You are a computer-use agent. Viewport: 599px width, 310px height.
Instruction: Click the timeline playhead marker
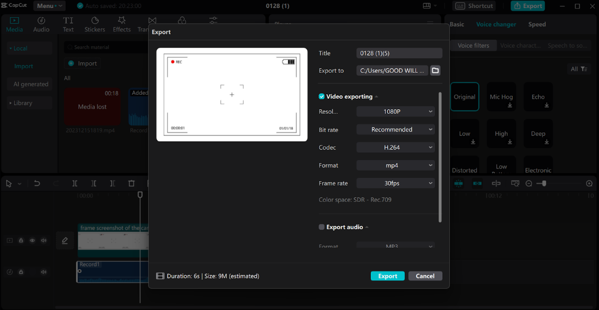[140, 195]
